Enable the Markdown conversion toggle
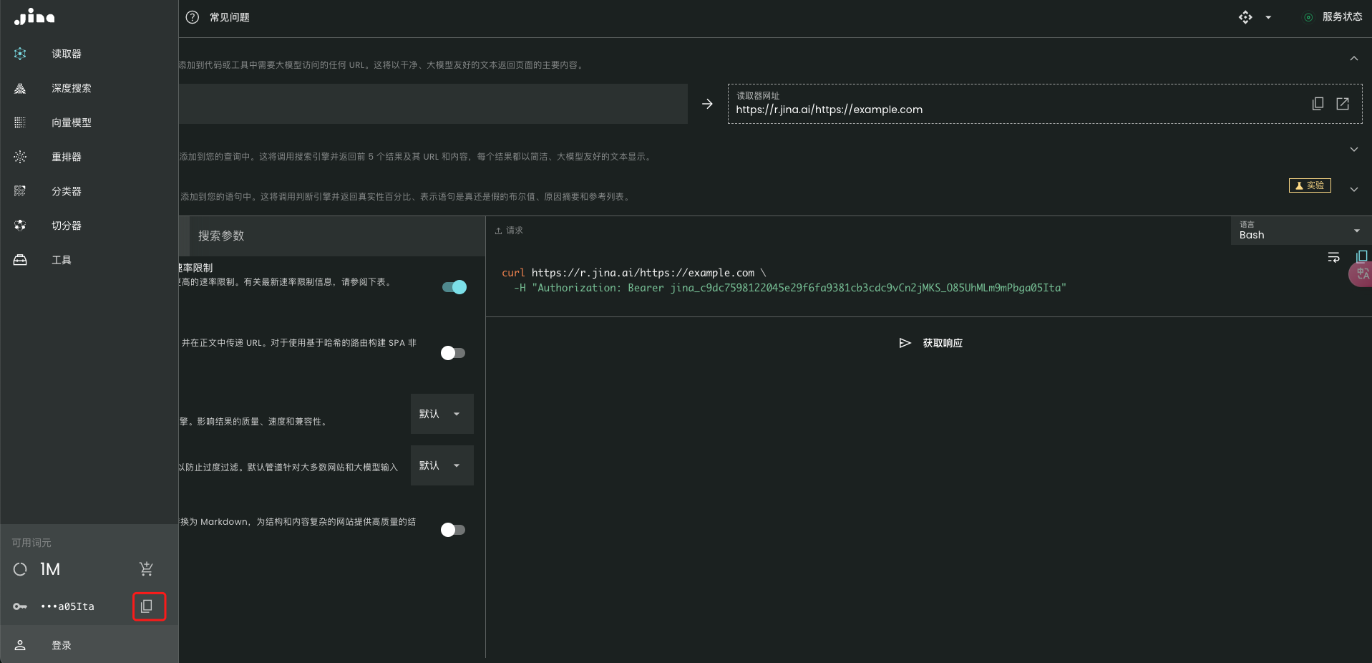 tap(452, 530)
